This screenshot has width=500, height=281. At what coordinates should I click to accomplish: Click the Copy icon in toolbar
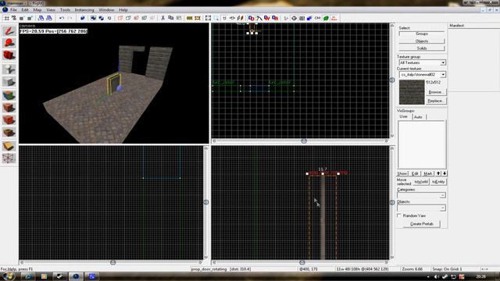tap(171, 18)
